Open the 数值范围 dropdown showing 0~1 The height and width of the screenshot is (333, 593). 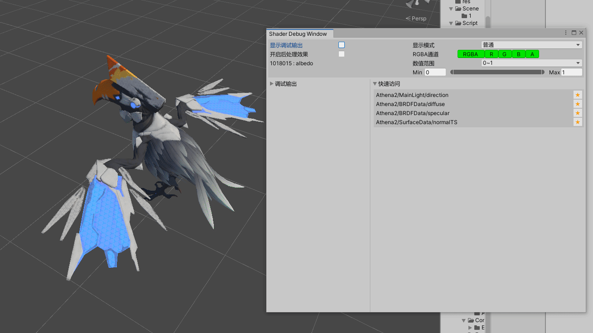tap(531, 63)
